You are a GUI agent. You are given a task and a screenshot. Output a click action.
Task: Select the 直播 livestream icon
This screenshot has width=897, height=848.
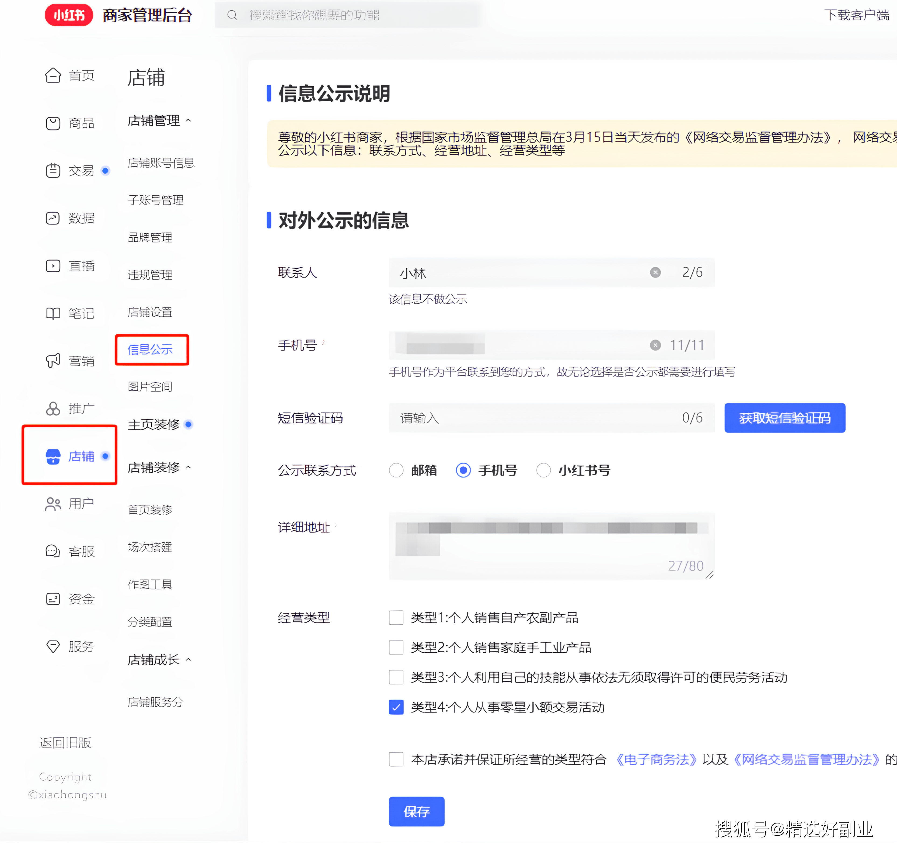pos(53,266)
